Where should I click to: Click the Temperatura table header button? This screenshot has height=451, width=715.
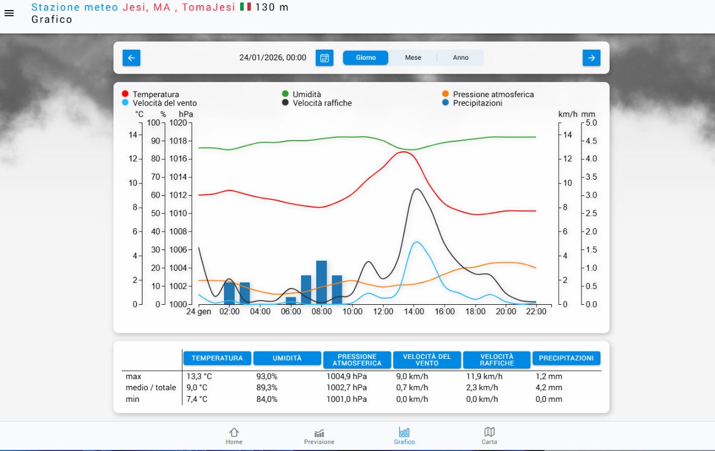coord(217,358)
